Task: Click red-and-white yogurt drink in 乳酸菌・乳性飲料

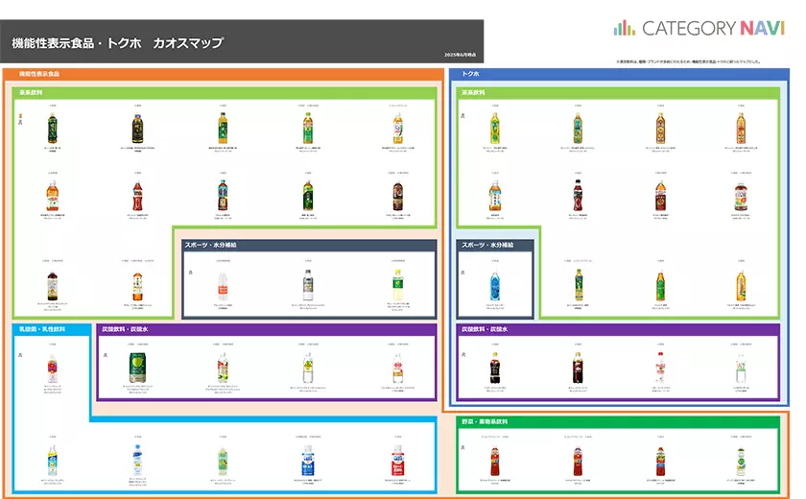Action: 397,462
